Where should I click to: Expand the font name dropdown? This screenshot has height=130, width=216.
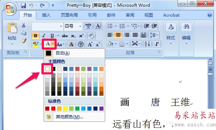61,26
